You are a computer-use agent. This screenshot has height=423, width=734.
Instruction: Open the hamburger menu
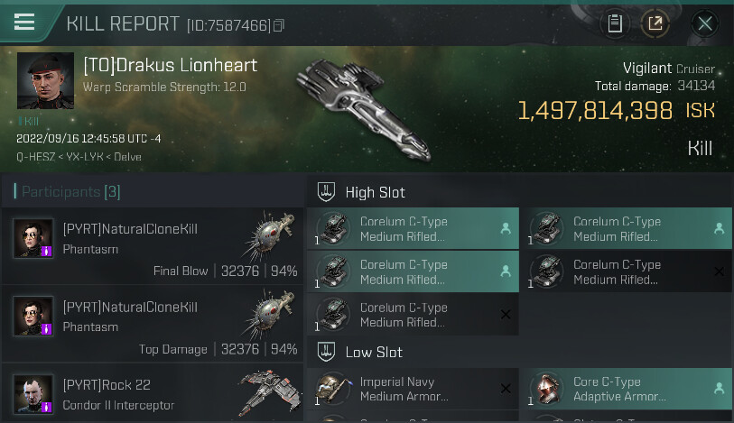coord(24,23)
